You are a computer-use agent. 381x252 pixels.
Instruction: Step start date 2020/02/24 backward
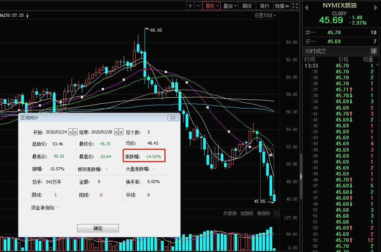tap(70, 132)
